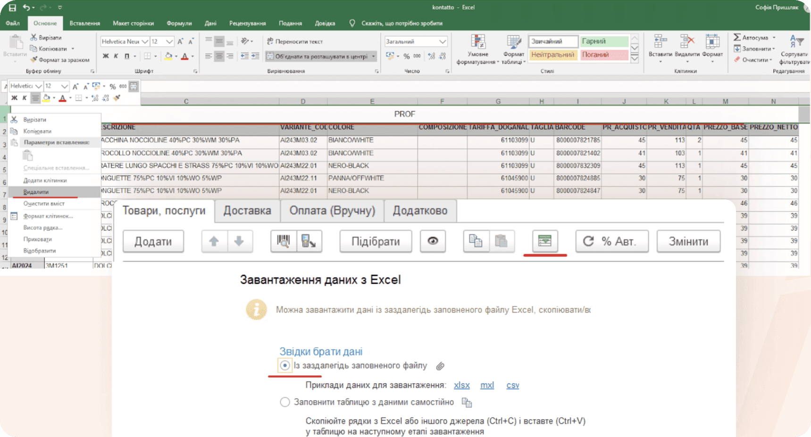Open the Дані ribbon tab
This screenshot has height=437, width=811.
[210, 23]
